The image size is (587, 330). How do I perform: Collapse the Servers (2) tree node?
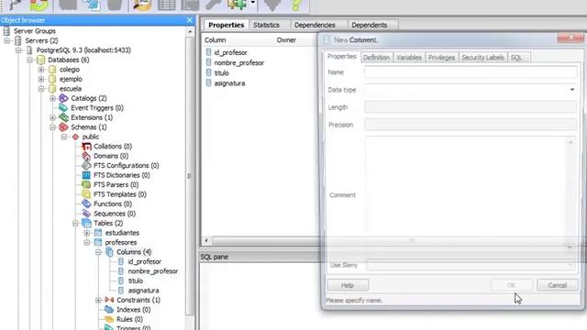pyautogui.click(x=7, y=40)
